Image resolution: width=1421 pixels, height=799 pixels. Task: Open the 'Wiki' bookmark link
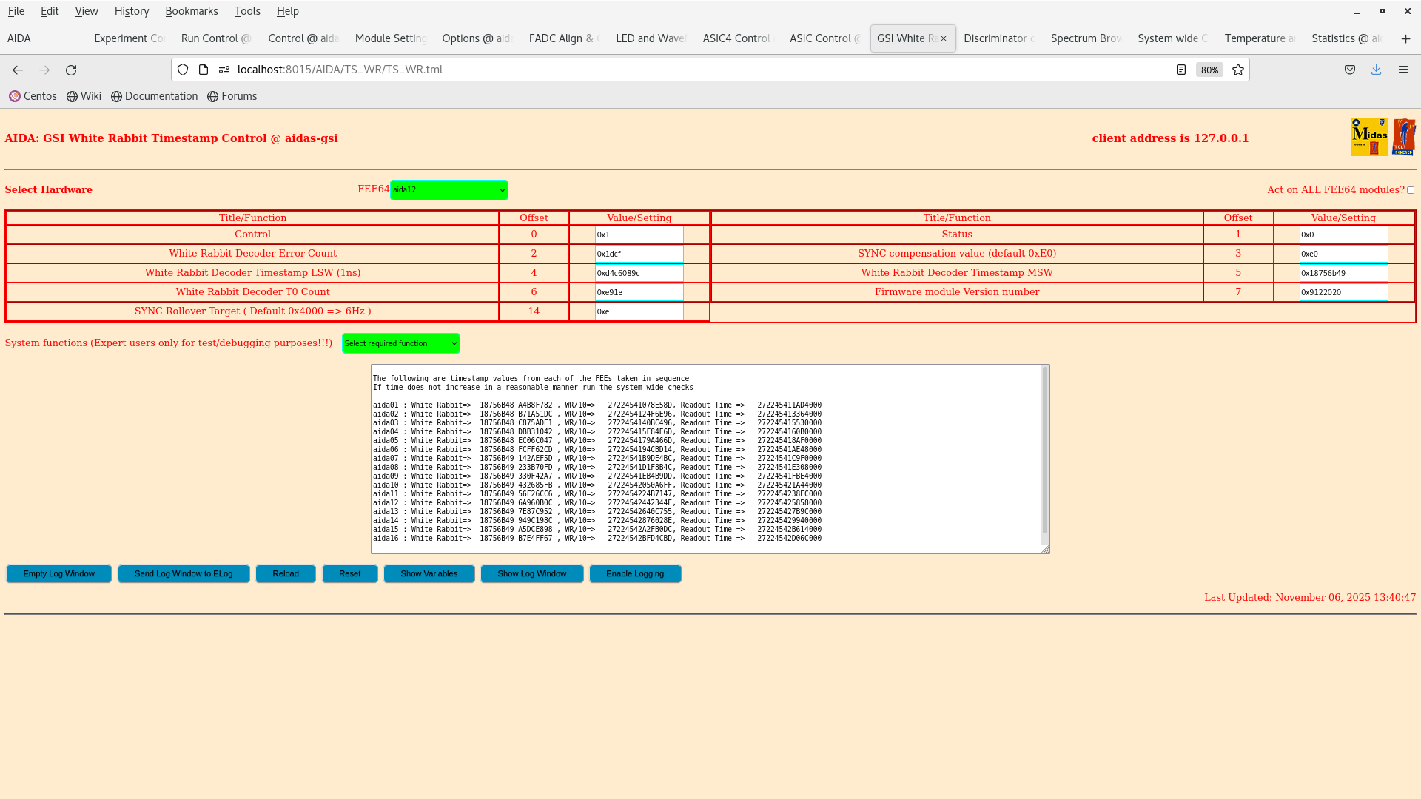84,96
